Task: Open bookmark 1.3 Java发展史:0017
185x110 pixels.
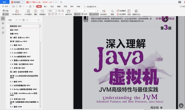Action: (x=18, y=53)
